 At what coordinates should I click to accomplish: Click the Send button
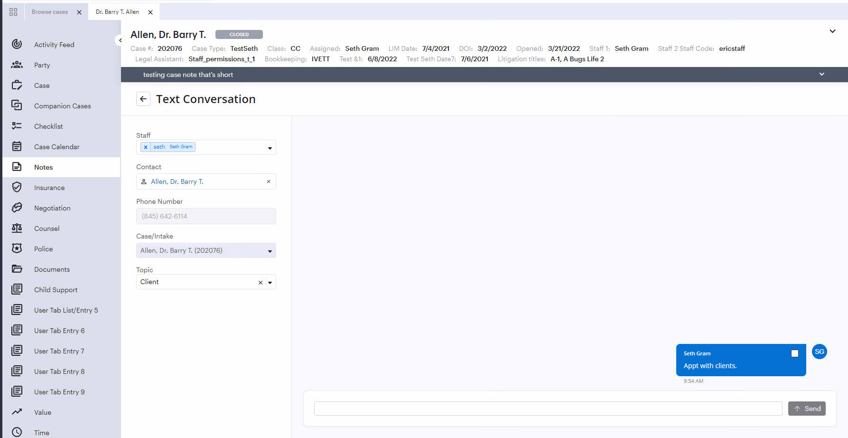(807, 409)
